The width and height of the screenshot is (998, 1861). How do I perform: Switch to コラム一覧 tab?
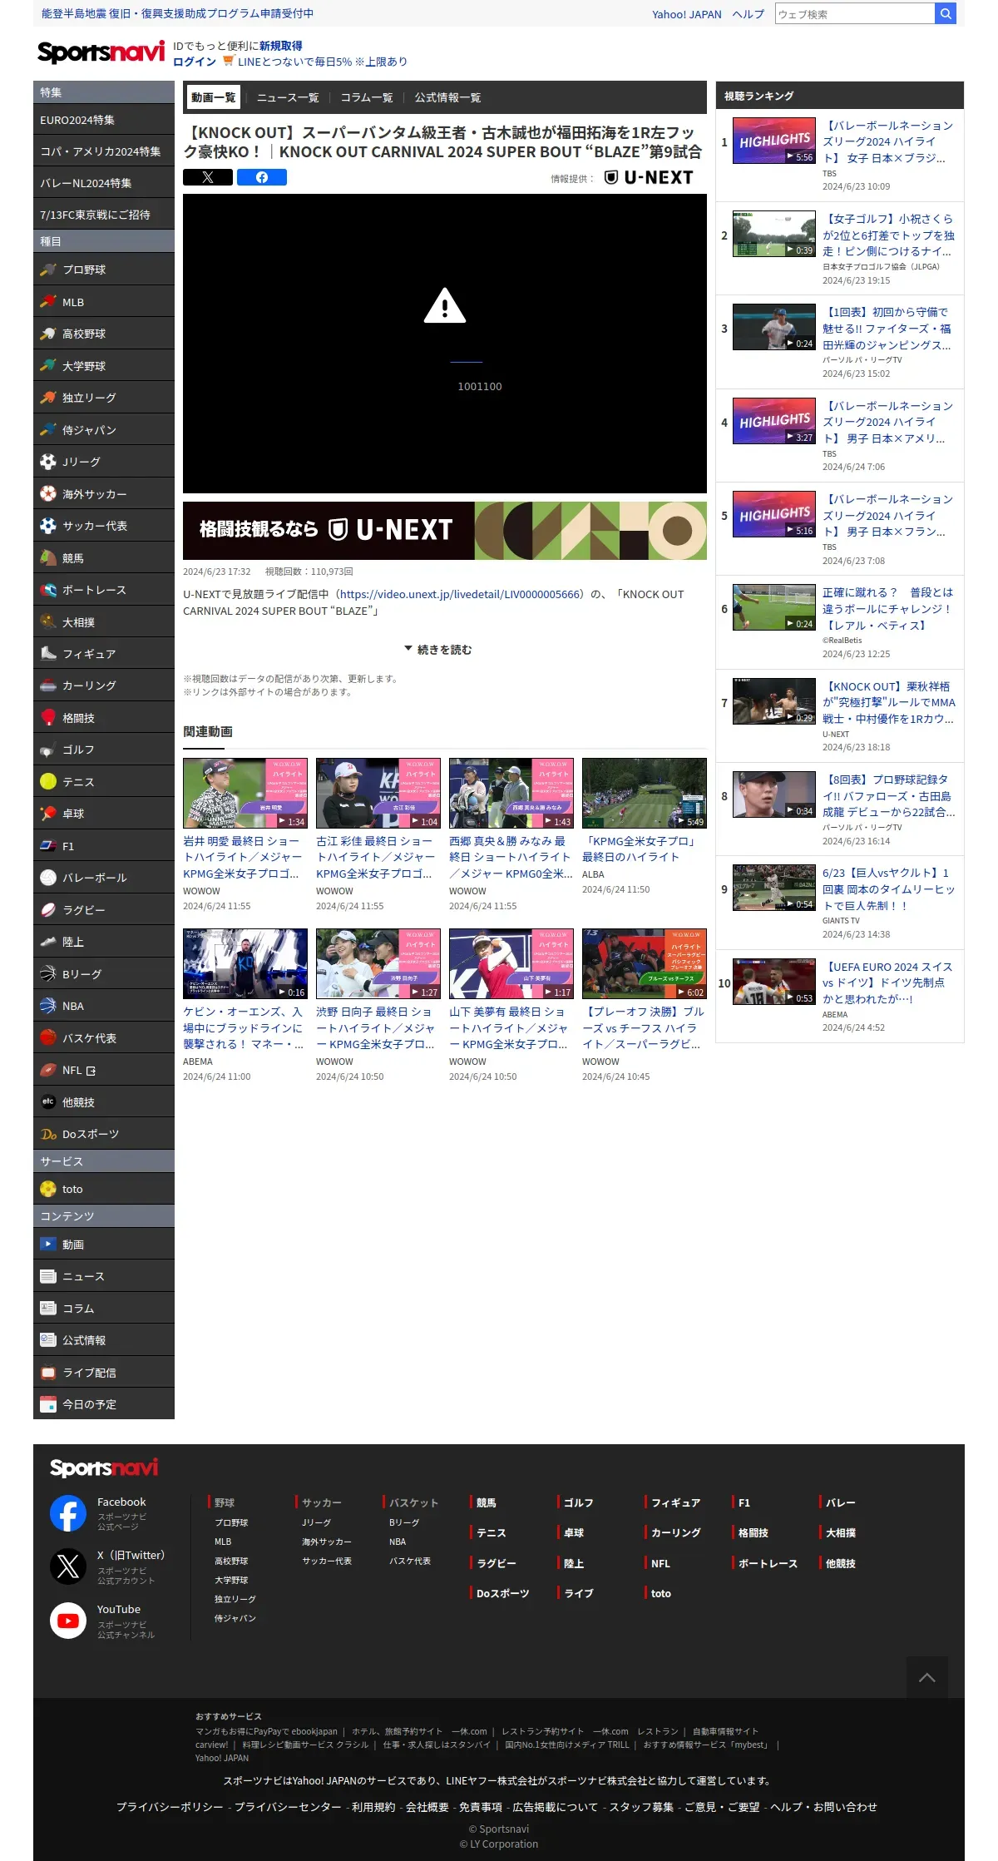367,97
